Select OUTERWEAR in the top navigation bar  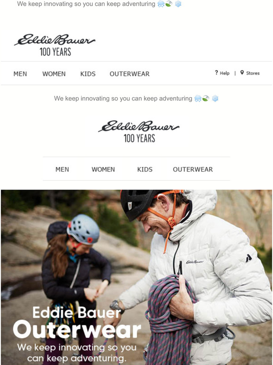[x=129, y=74]
